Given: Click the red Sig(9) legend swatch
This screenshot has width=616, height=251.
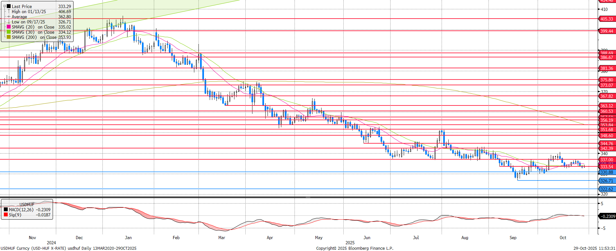Looking at the screenshot, I should [x=6, y=215].
